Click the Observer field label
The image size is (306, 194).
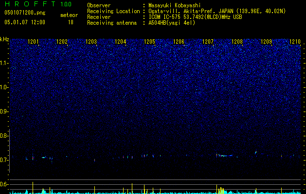coord(99,5)
